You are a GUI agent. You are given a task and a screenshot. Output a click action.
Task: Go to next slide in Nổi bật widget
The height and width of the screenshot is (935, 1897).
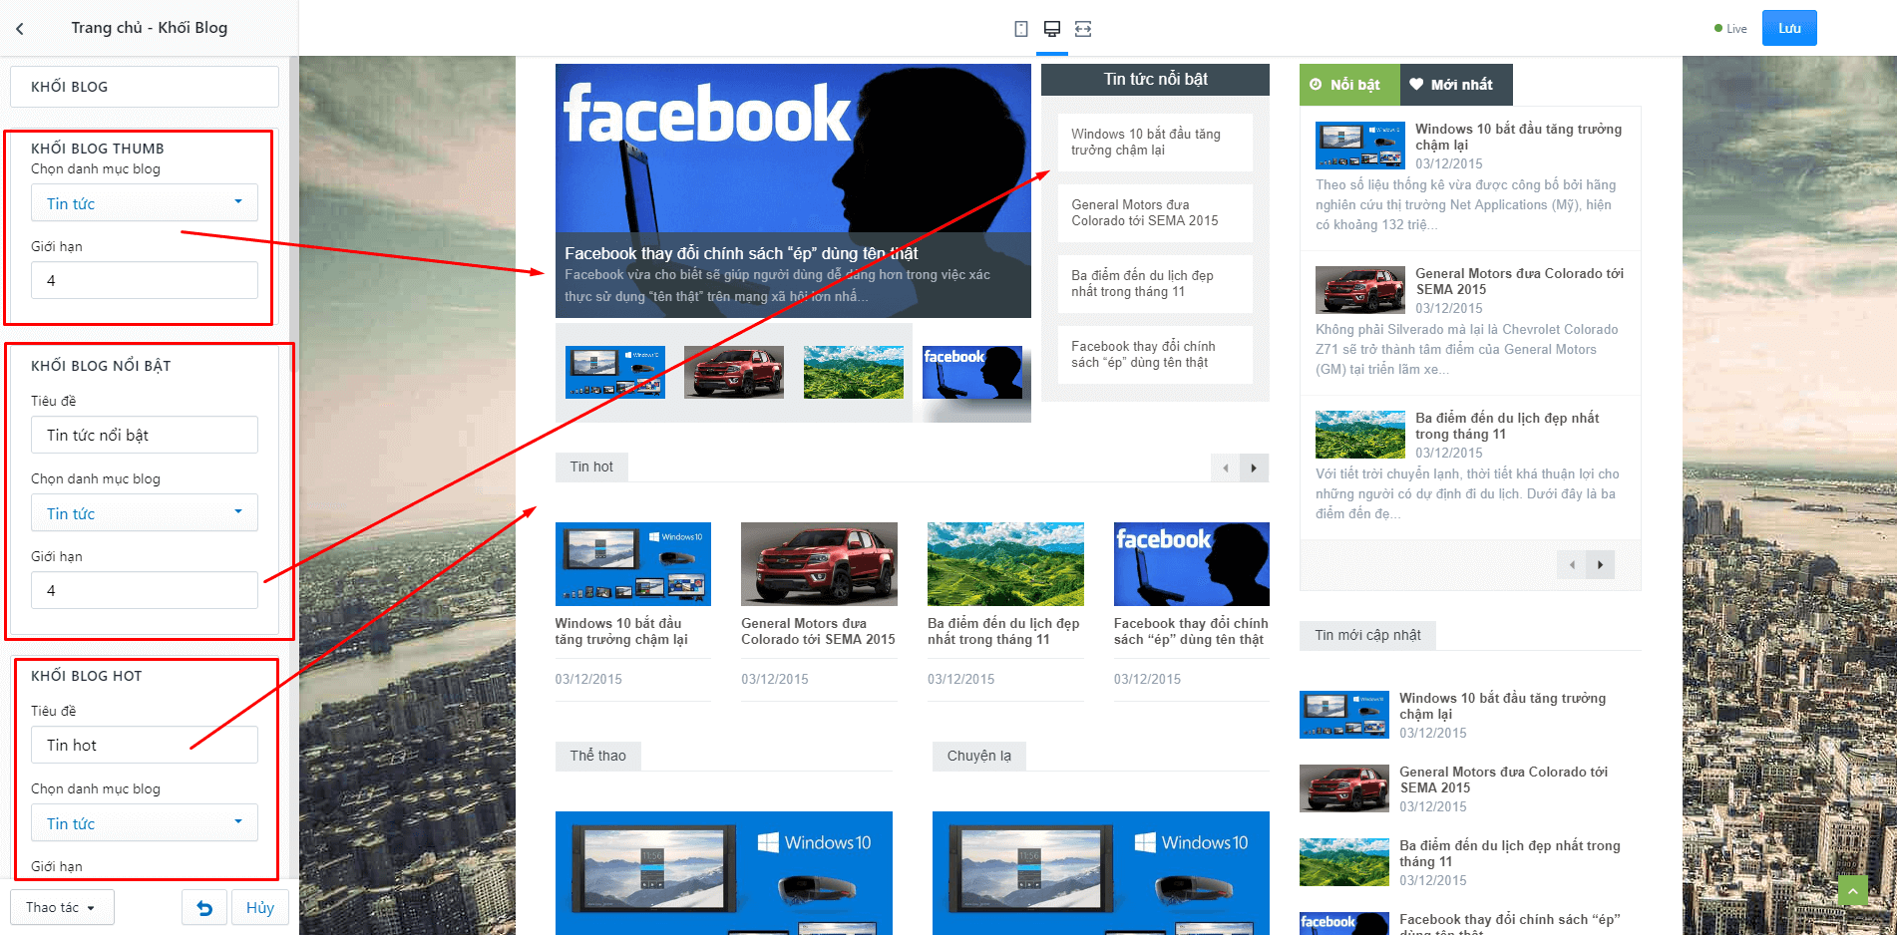[1601, 565]
